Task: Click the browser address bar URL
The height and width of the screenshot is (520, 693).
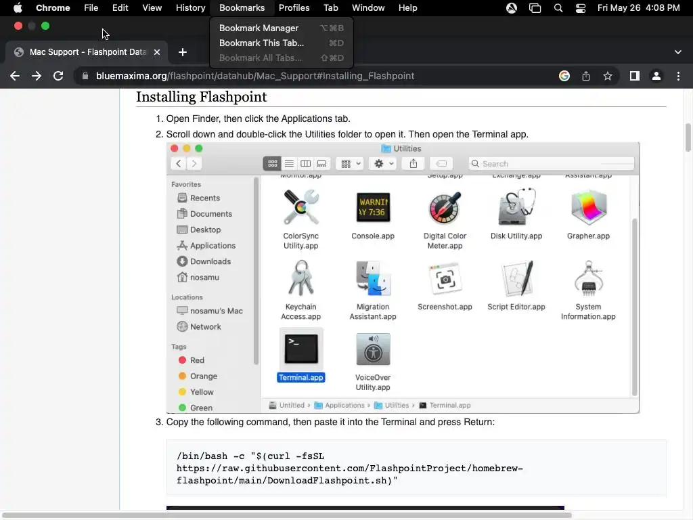Action: click(x=255, y=76)
